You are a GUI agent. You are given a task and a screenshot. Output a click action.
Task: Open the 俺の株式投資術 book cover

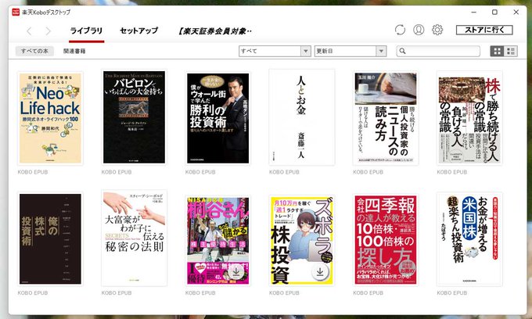point(50,239)
